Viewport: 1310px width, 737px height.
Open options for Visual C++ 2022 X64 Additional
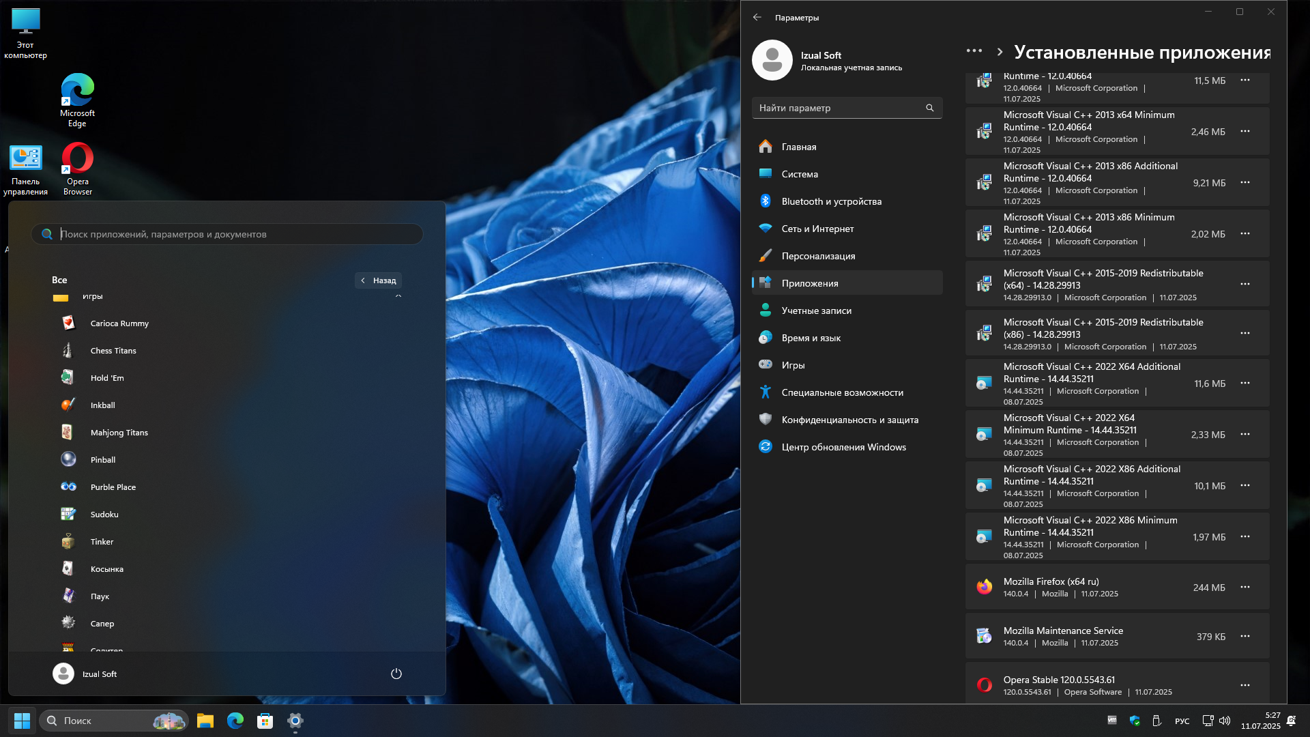(x=1245, y=383)
